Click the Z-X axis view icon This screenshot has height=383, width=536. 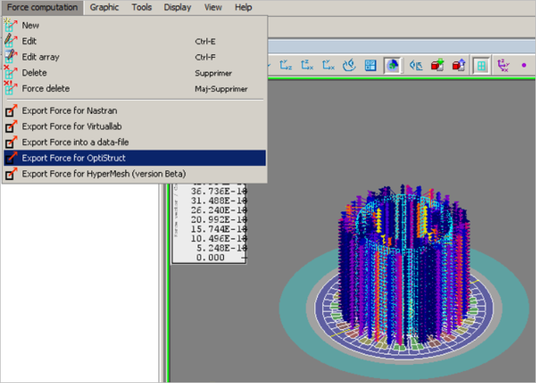click(307, 66)
